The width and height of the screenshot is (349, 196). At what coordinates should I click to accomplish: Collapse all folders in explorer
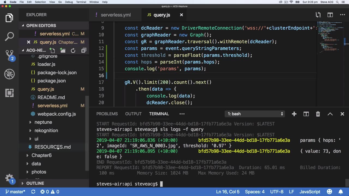(84, 50)
